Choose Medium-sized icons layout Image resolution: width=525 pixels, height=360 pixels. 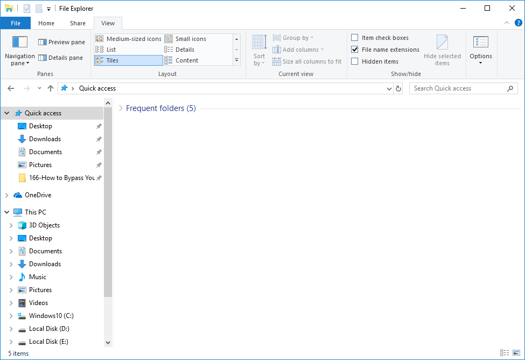point(129,39)
